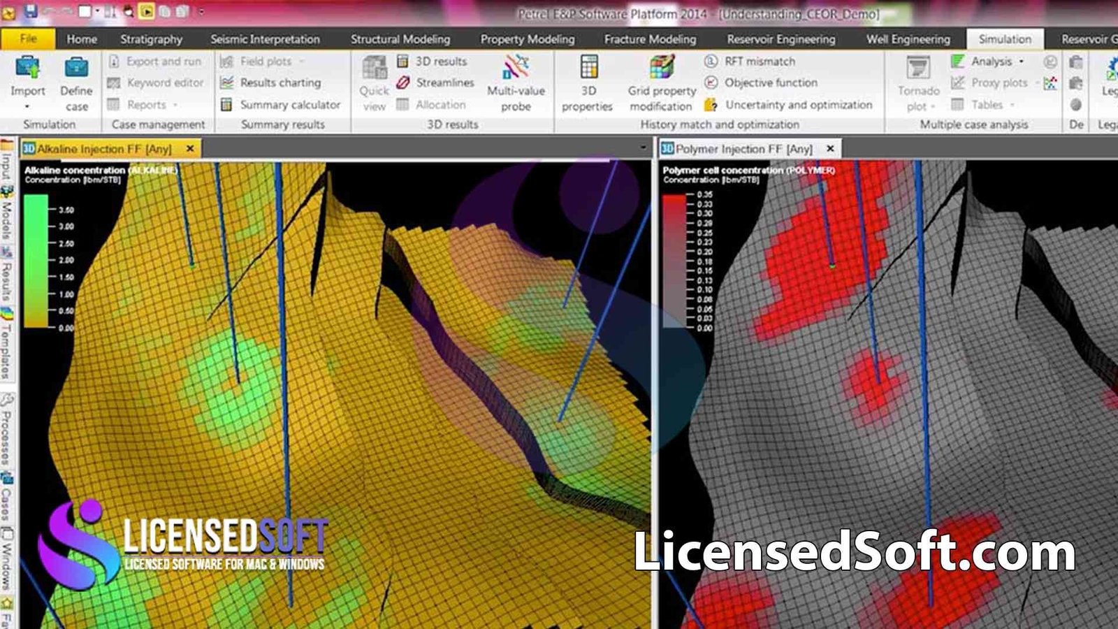Open the Keyword editor

[156, 82]
